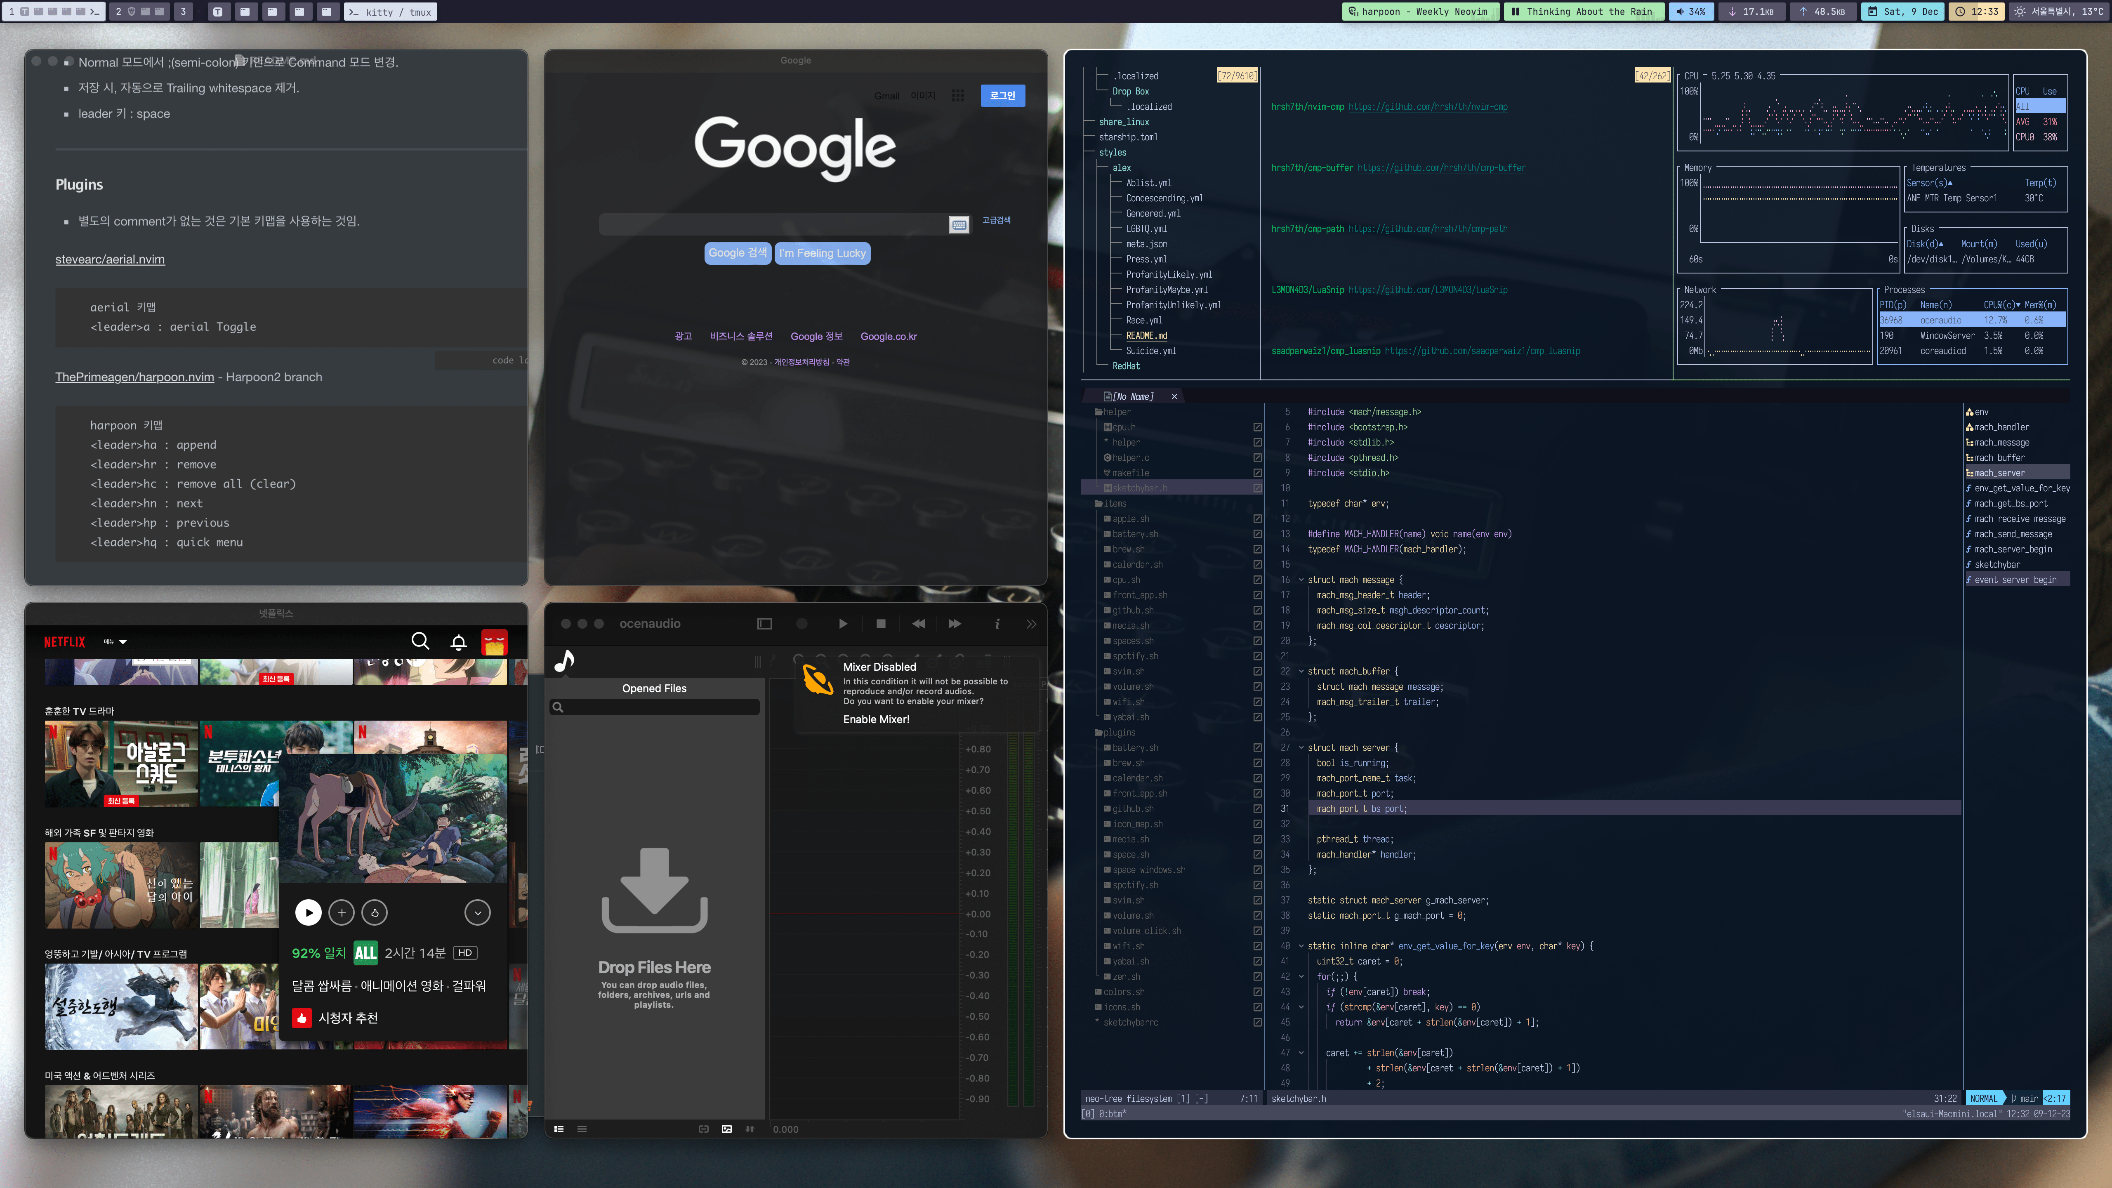Image resolution: width=2112 pixels, height=1188 pixels.
Task: Toggle ocenaudio sidebar panel icon
Action: tap(764, 624)
